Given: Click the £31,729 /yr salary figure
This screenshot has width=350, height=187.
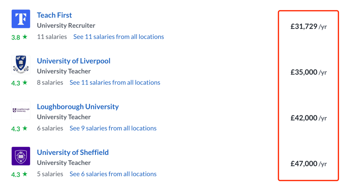Looking at the screenshot, I should pos(309,27).
